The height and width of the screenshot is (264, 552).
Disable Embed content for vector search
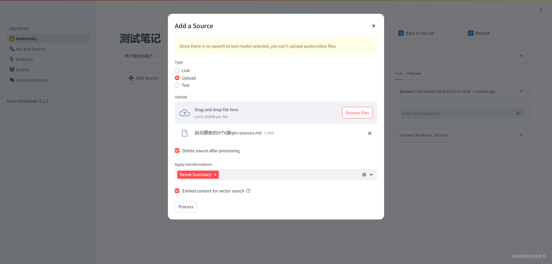(177, 191)
